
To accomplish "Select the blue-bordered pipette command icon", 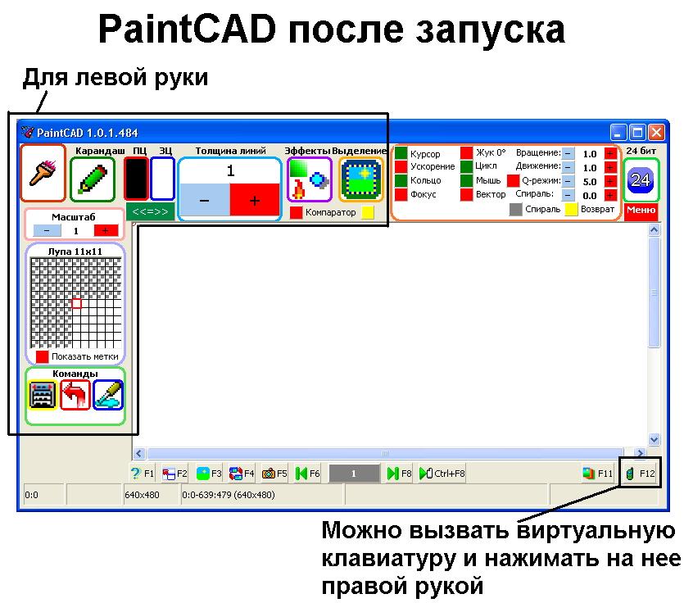I will (108, 395).
